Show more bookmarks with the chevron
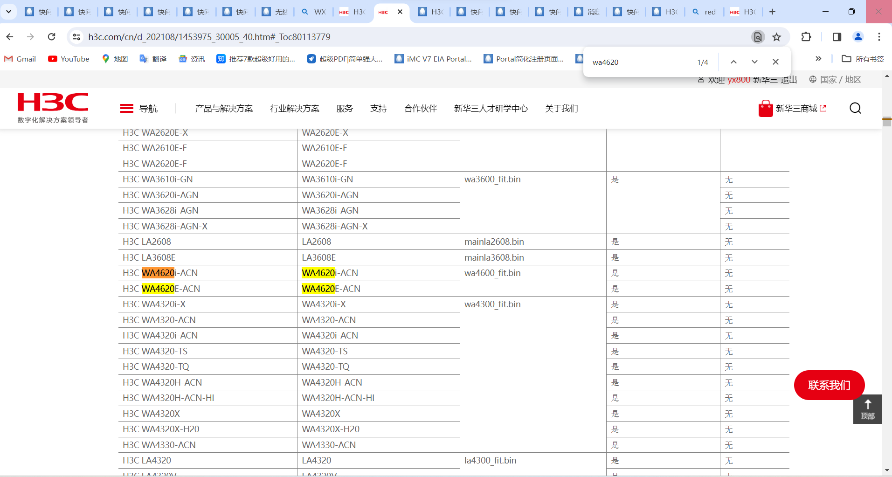Screen dimensions: 892x477 click(818, 59)
